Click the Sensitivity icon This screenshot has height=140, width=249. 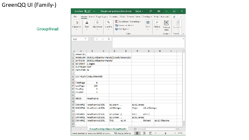[178, 22]
